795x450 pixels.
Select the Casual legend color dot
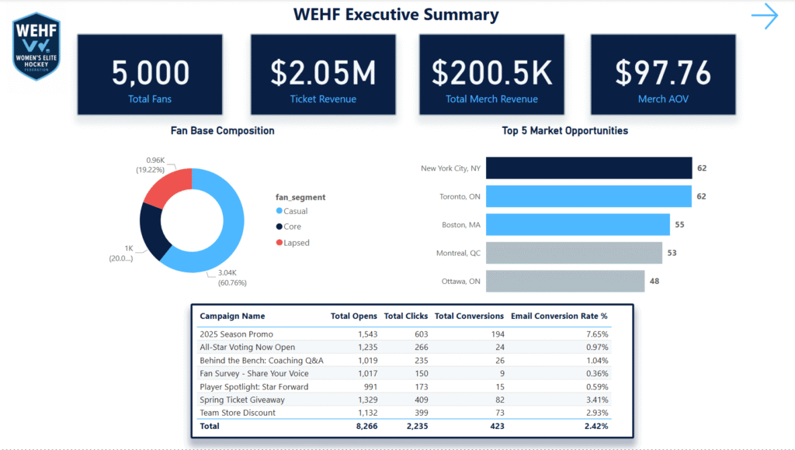[279, 211]
